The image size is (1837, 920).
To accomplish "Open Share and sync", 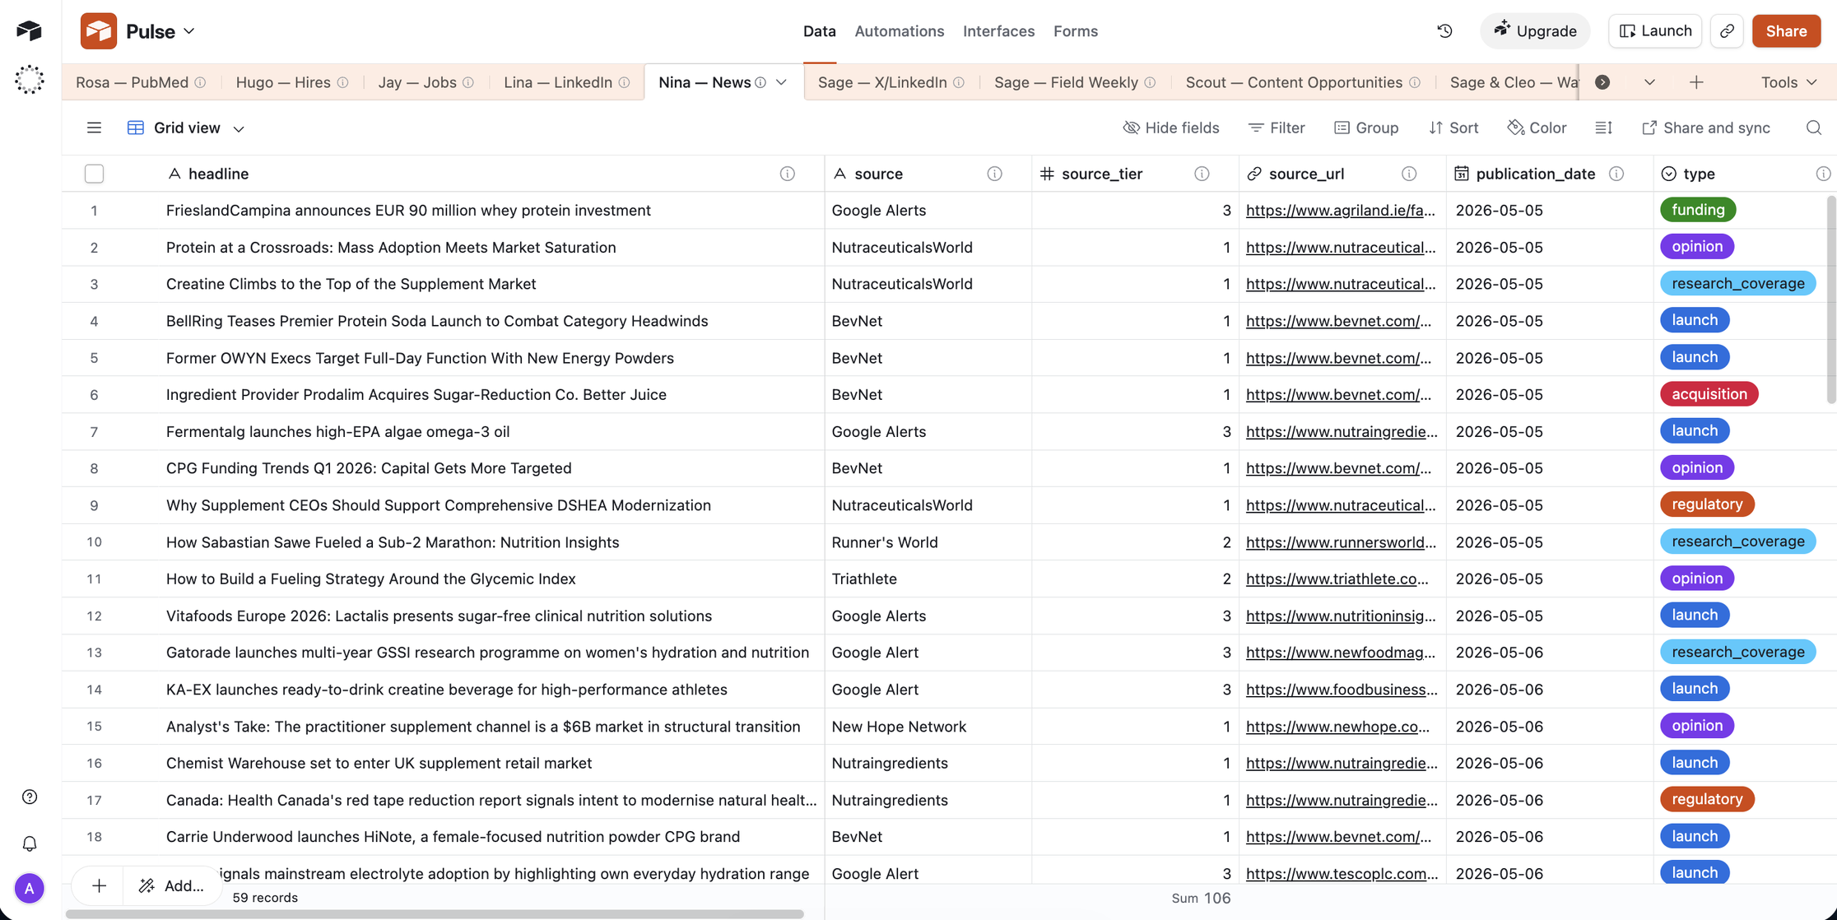I will point(1705,128).
